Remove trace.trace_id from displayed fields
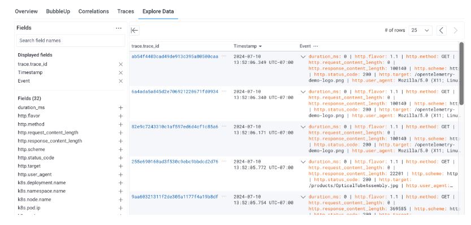Image resolution: width=471 pixels, height=225 pixels. click(x=121, y=64)
